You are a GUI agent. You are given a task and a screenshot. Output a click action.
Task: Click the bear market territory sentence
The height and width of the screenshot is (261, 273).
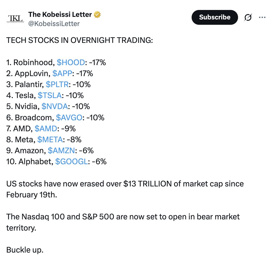pyautogui.click(x=123, y=217)
